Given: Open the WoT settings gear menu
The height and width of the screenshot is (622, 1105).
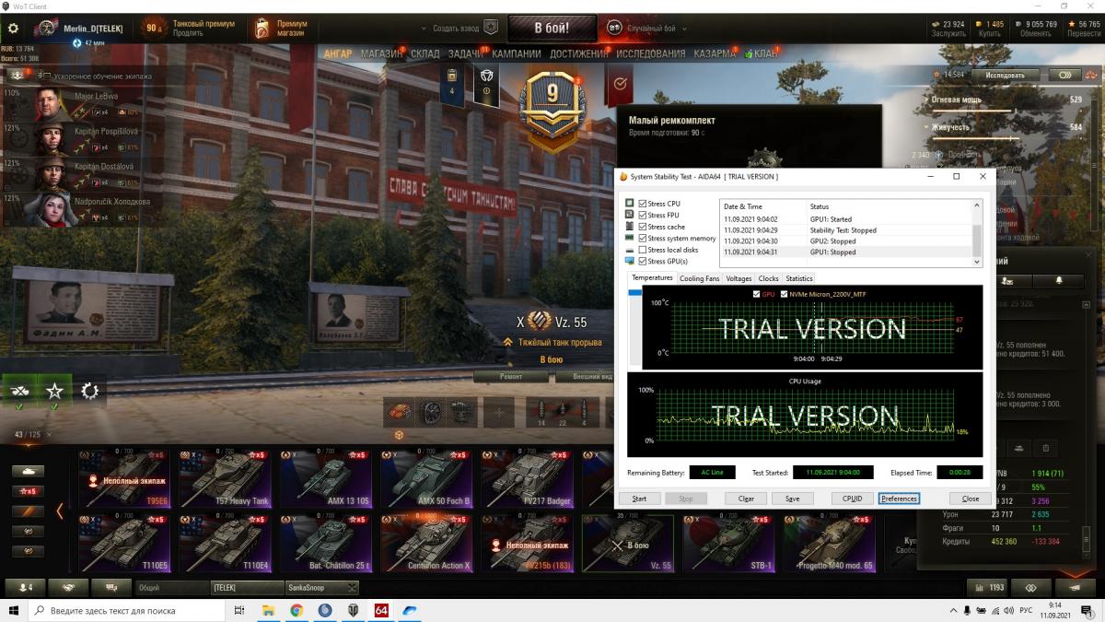Looking at the screenshot, I should [x=14, y=29].
